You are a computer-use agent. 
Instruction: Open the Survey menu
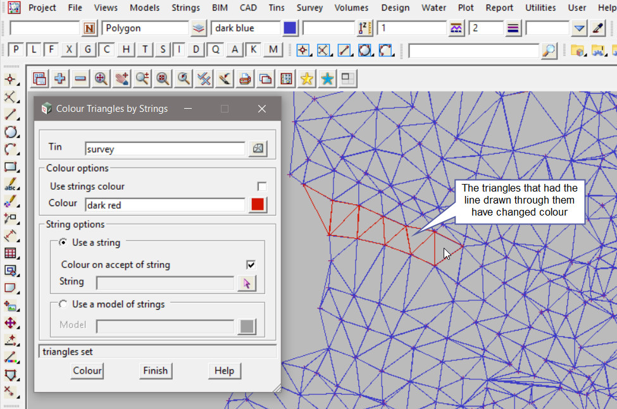click(x=309, y=8)
